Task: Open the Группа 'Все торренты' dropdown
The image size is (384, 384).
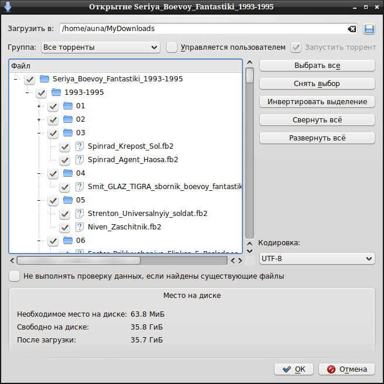Action: 101,47
